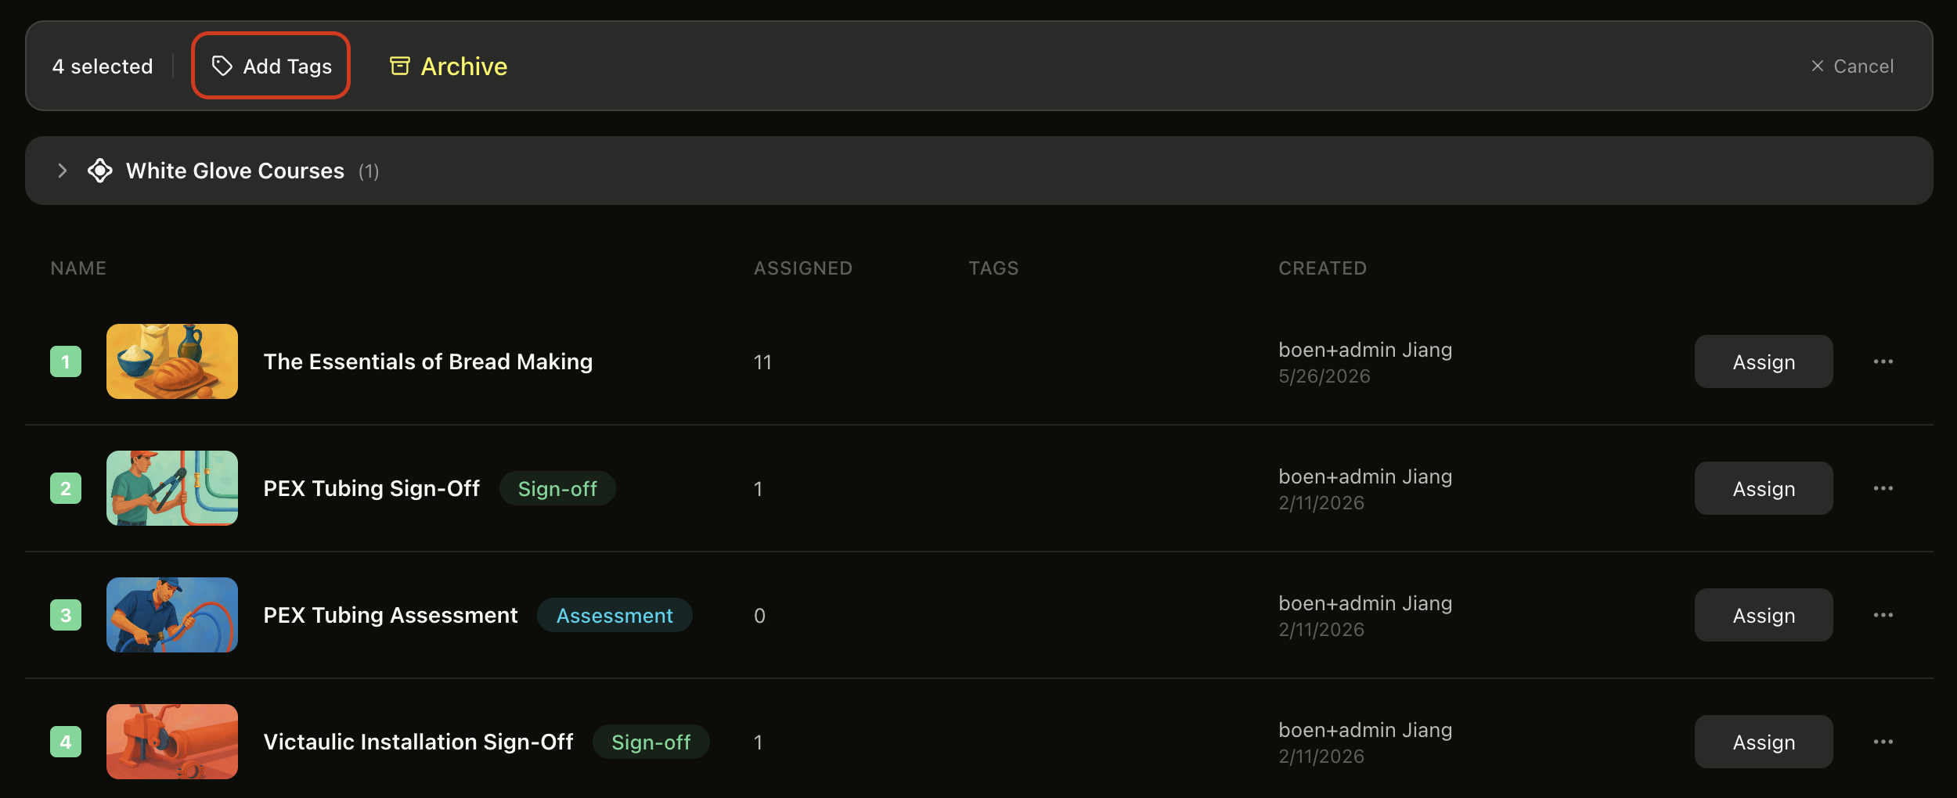The width and height of the screenshot is (1957, 798).
Task: Assign the Victaulic Installation Sign-Off course
Action: coord(1764,742)
